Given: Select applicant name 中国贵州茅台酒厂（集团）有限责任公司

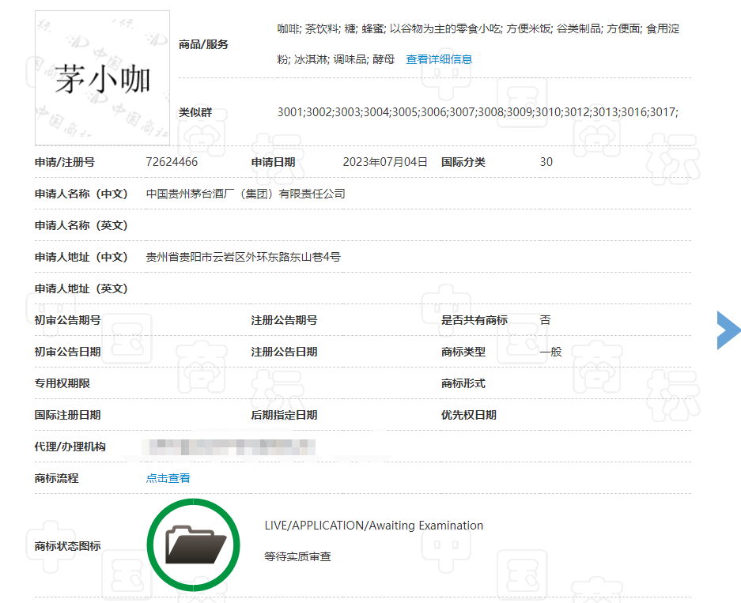Looking at the screenshot, I should pyautogui.click(x=246, y=194).
